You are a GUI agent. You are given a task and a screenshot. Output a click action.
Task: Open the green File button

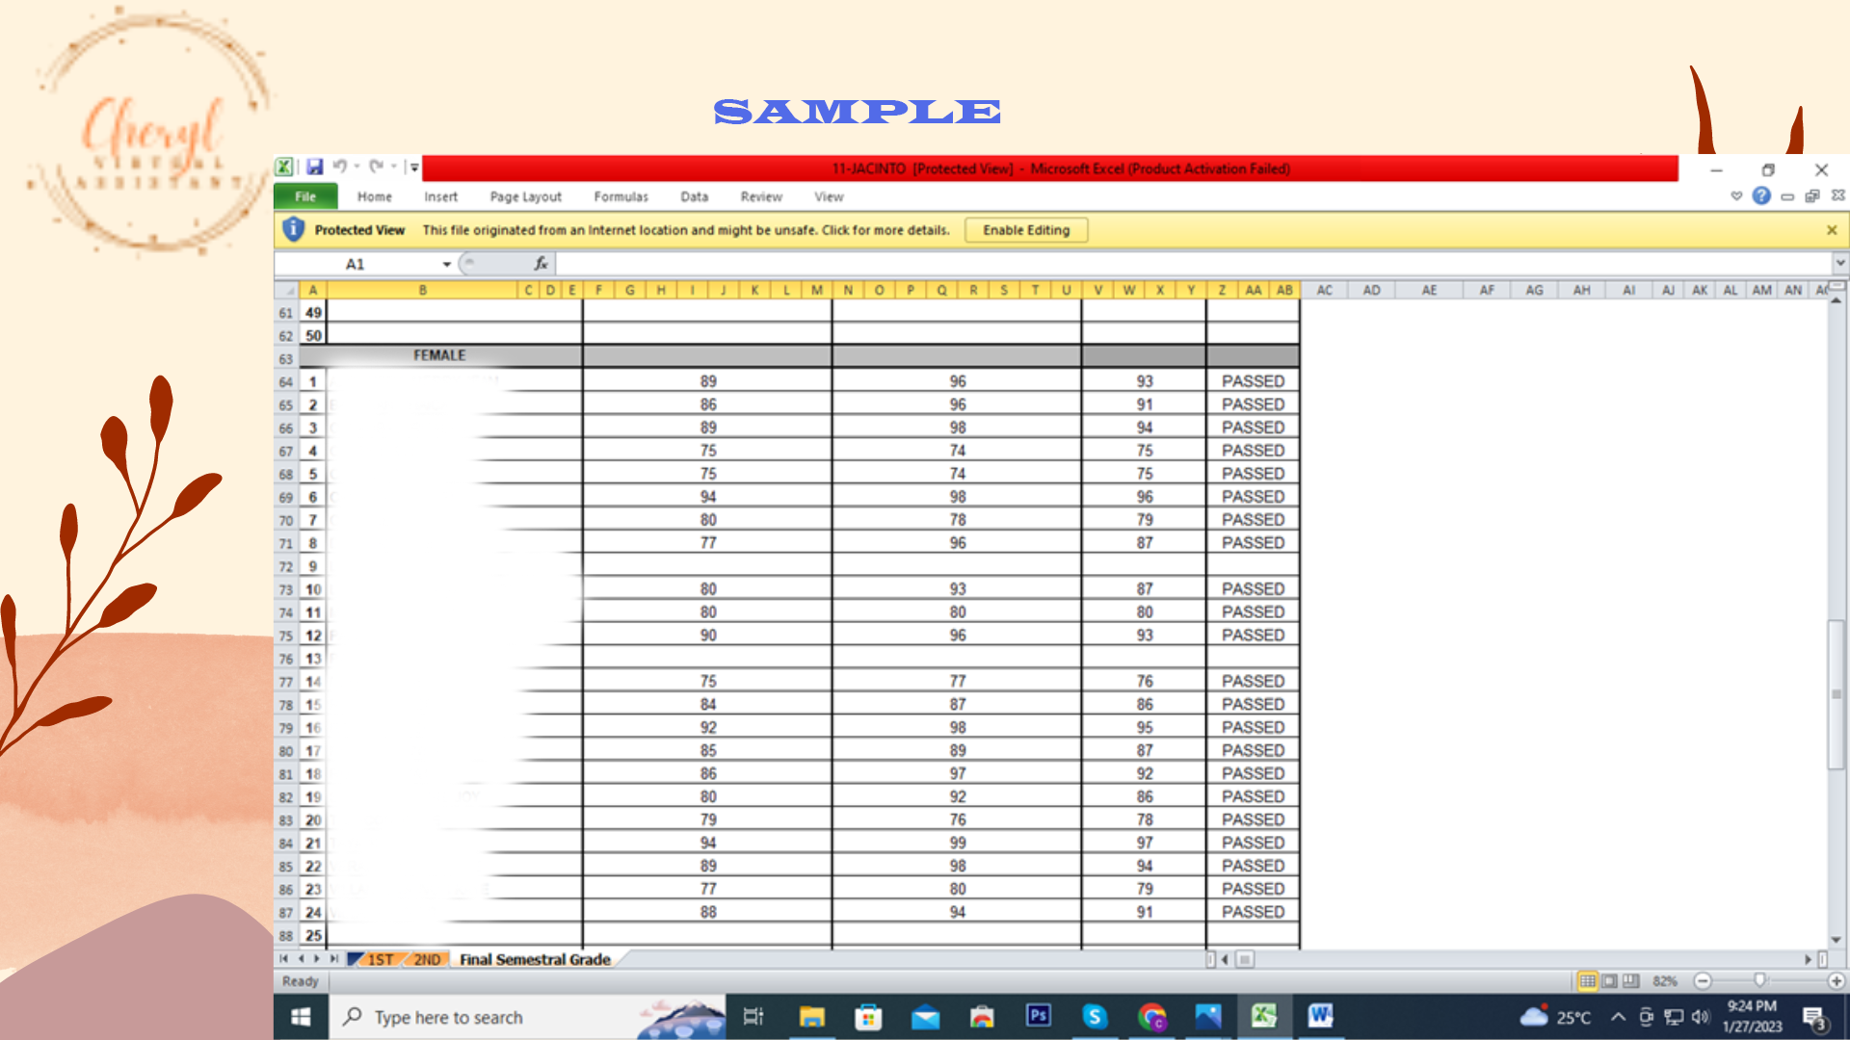point(305,196)
